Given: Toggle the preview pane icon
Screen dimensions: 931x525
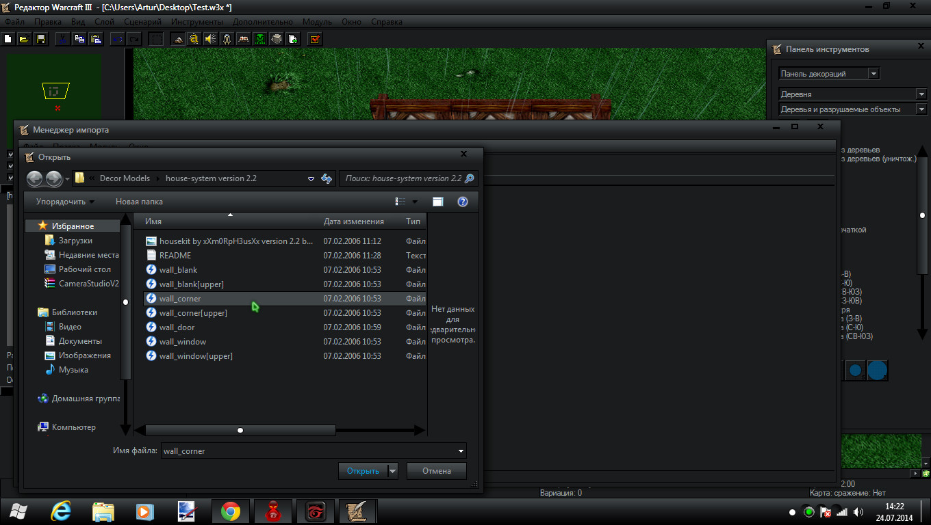Looking at the screenshot, I should point(438,202).
